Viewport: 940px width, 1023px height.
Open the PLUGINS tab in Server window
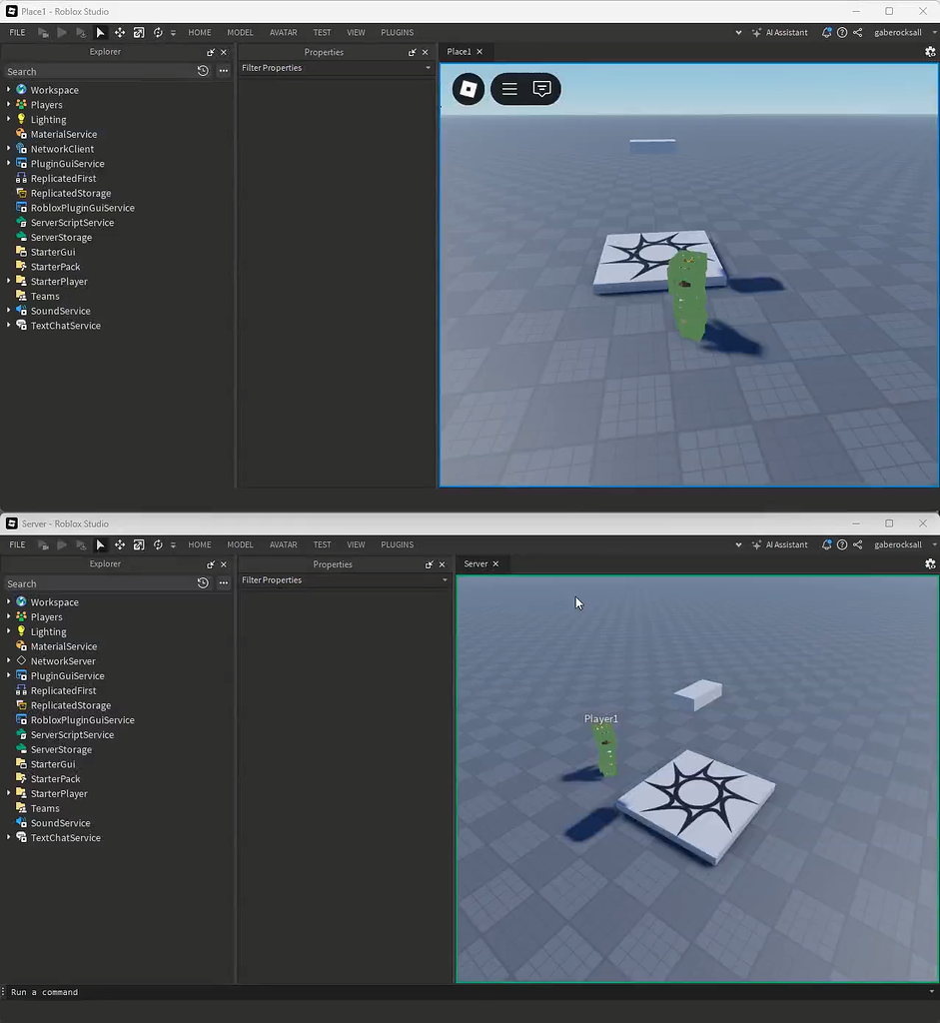click(398, 544)
